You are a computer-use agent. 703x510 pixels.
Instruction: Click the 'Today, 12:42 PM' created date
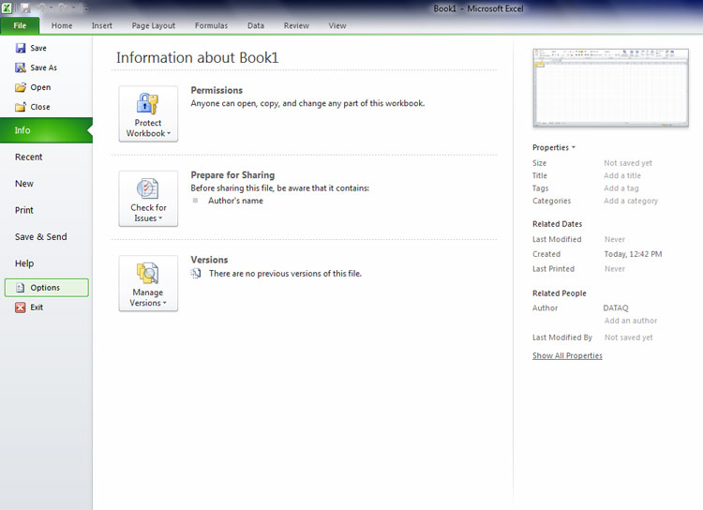pyautogui.click(x=633, y=254)
